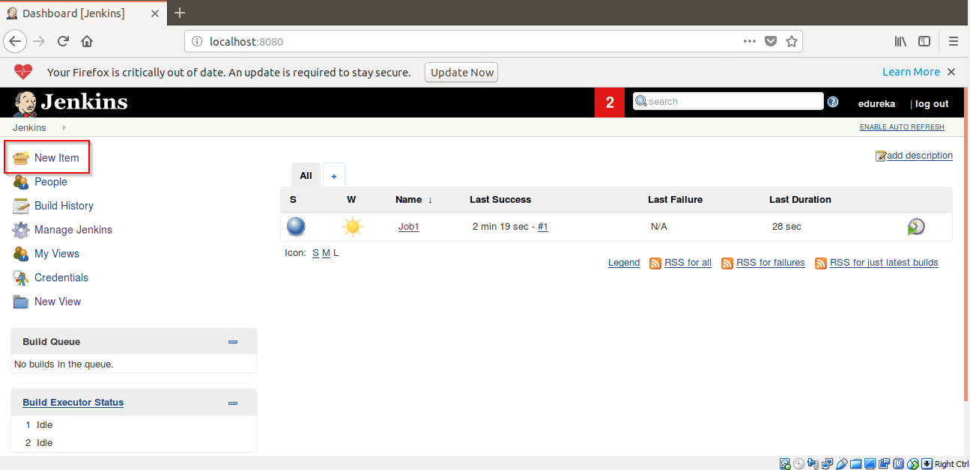Open the red notification badge showing 2

coord(609,101)
